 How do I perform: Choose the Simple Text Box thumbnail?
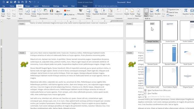point(152,31)
